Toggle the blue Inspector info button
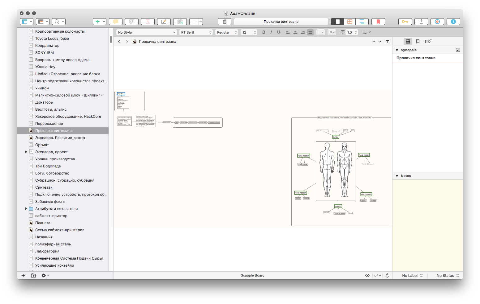Screen dimensions: 480x304 tap(453, 22)
